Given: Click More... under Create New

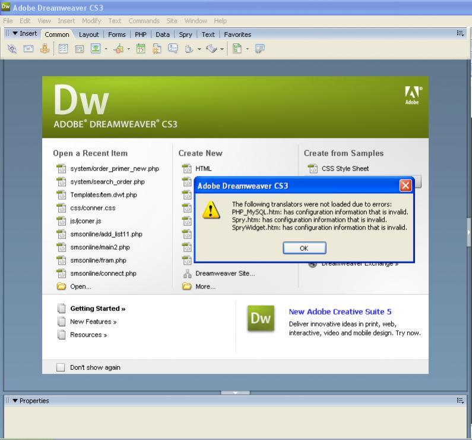Looking at the screenshot, I should (205, 287).
